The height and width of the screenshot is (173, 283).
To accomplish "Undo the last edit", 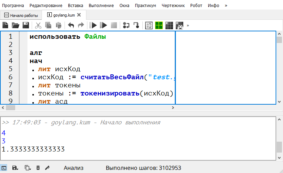I will point(71,25).
